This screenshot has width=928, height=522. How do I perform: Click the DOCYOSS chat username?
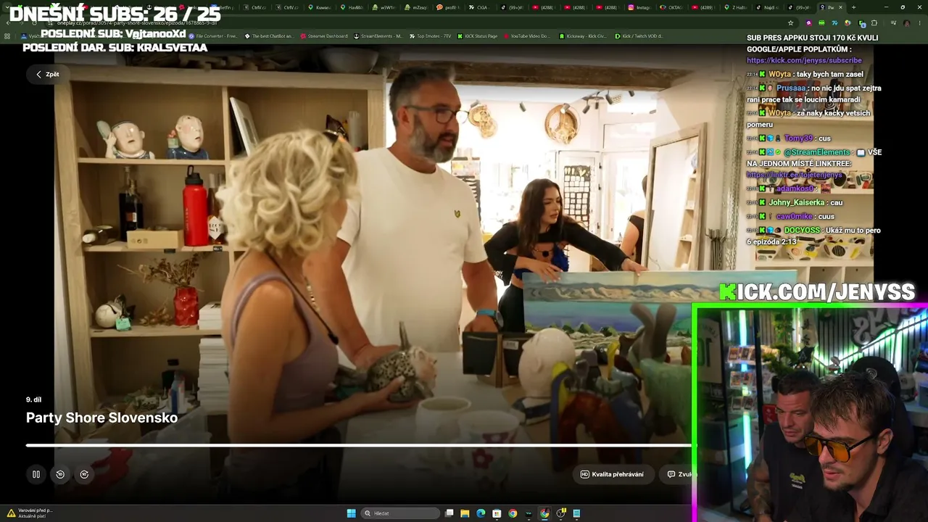pos(802,230)
